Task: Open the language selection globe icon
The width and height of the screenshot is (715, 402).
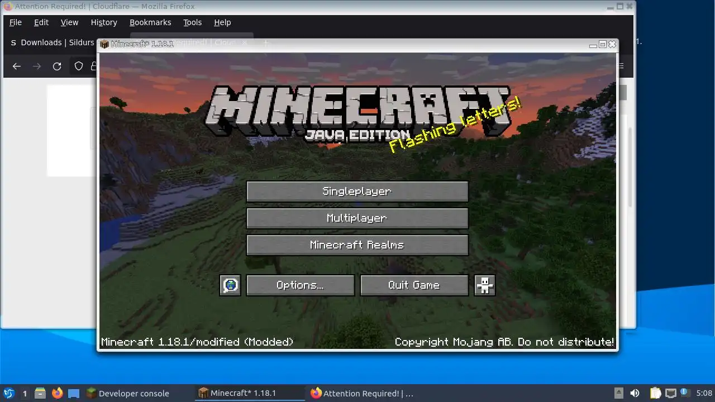Action: tap(230, 285)
